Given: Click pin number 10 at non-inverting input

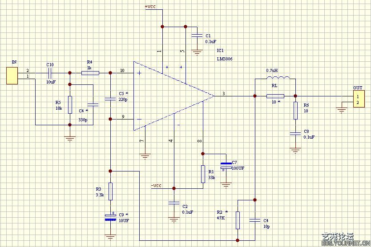Looking at the screenshot, I should 122,71.
